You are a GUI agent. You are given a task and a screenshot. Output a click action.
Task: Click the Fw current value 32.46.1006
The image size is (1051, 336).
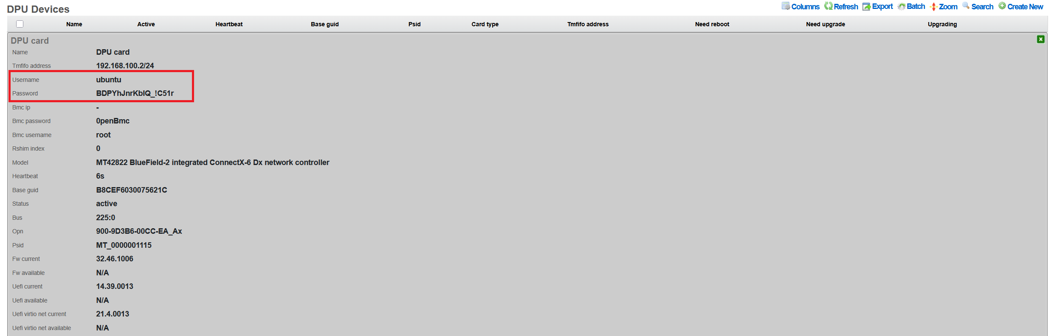(115, 259)
